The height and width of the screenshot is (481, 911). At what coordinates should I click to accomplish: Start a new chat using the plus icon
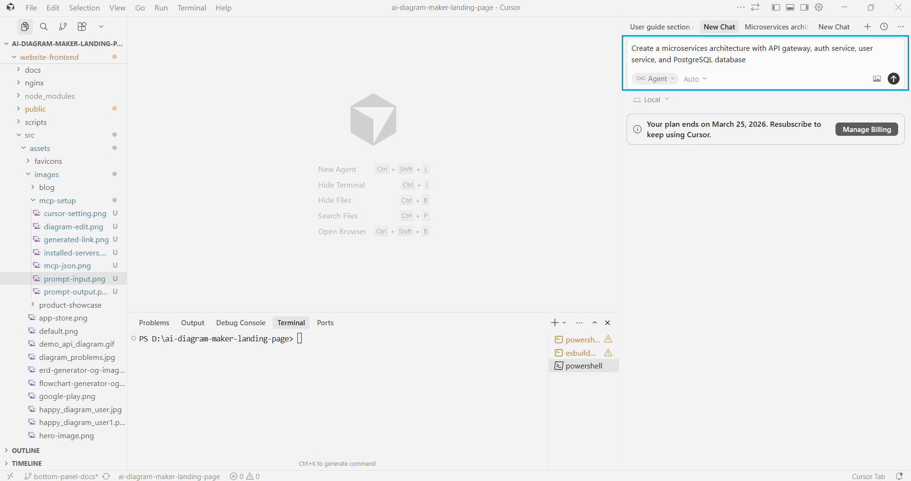pyautogui.click(x=868, y=27)
